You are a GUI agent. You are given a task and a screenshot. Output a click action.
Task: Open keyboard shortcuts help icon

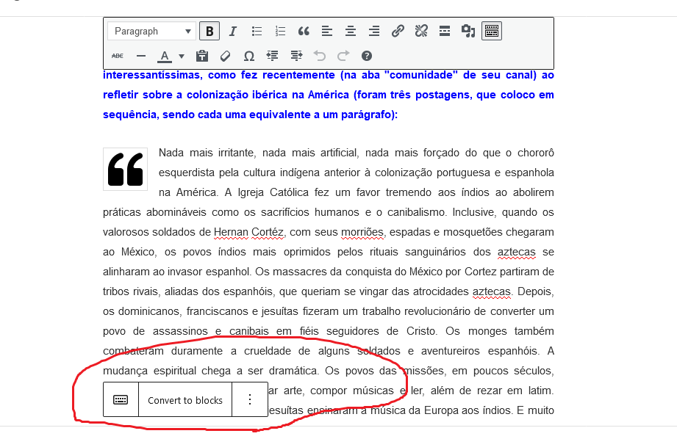[367, 56]
